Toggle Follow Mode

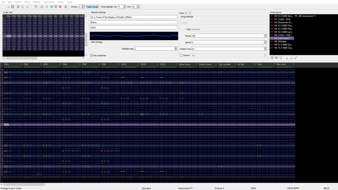(92, 7)
